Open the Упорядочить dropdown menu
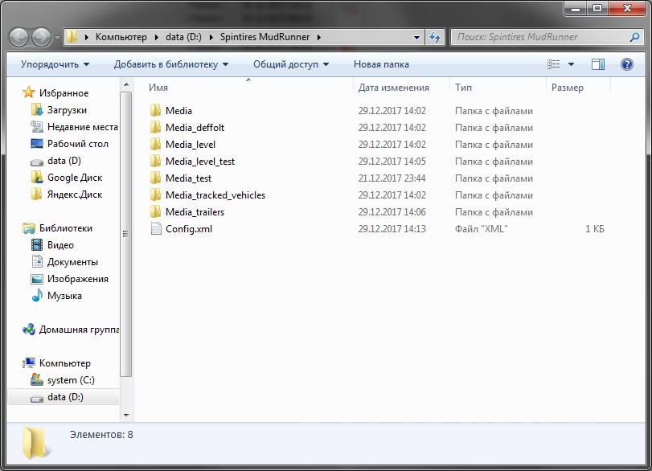 tap(55, 64)
